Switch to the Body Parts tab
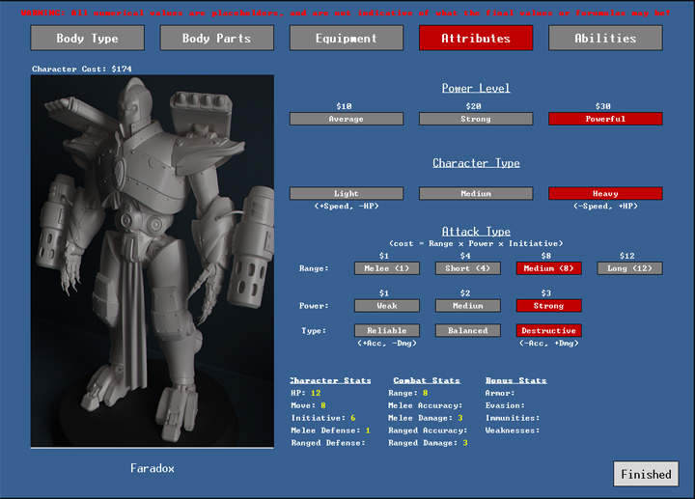The image size is (695, 499). [217, 38]
